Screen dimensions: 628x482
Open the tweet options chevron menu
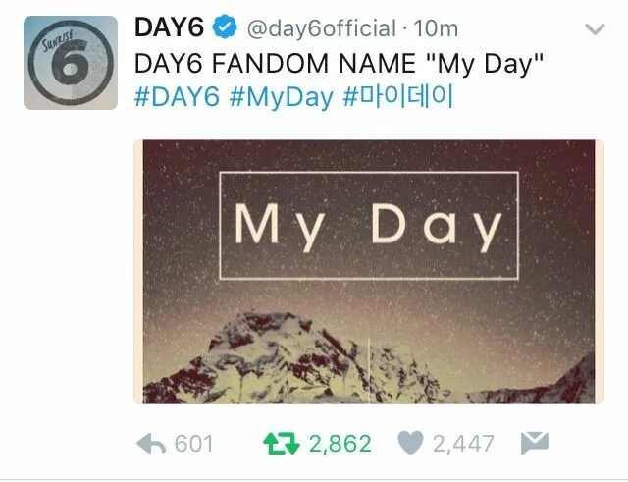pyautogui.click(x=595, y=29)
